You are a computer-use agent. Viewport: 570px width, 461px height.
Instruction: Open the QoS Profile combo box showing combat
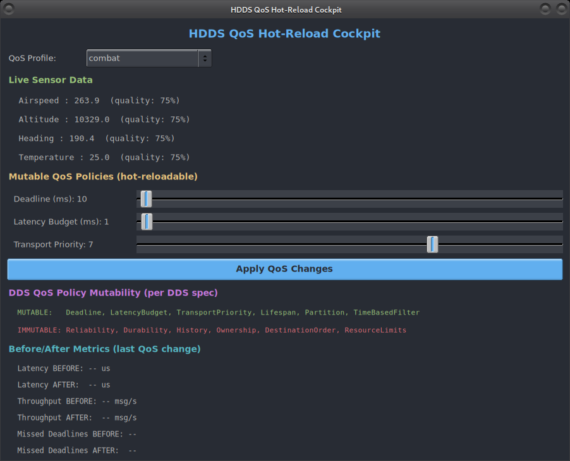pos(142,58)
